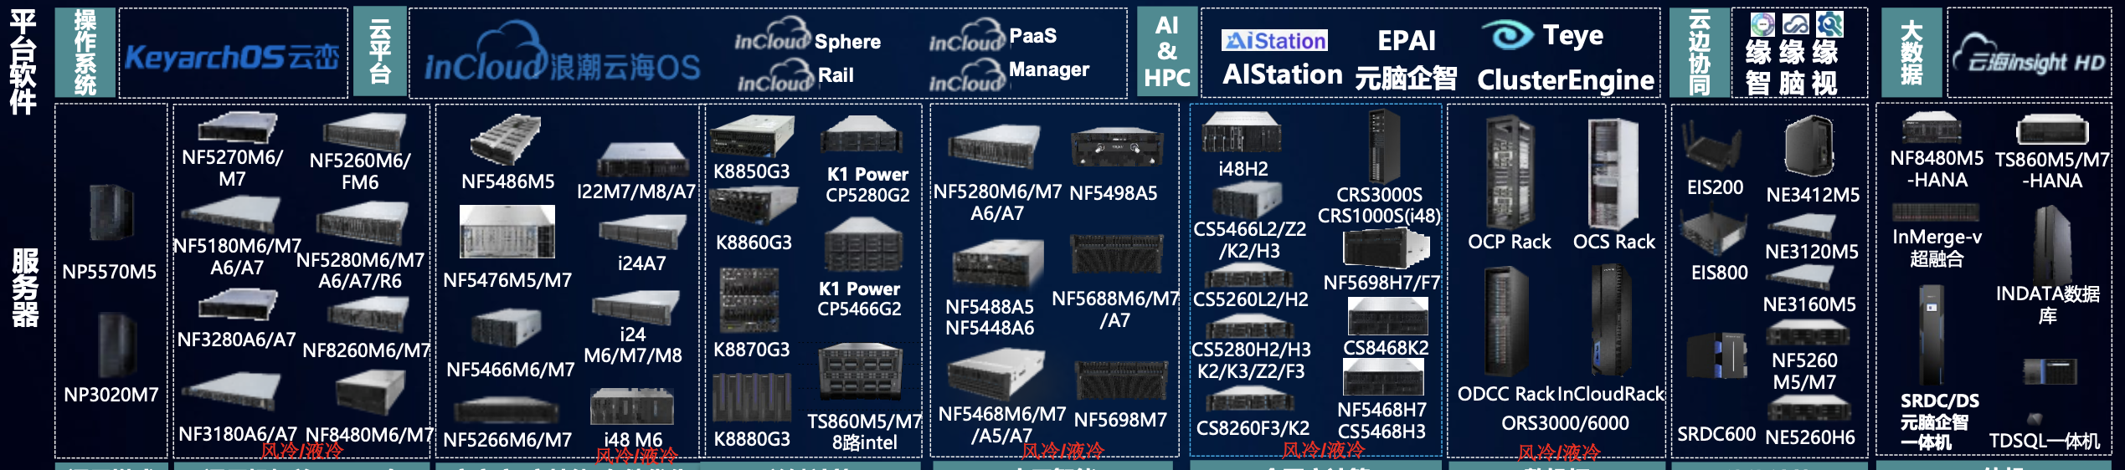Select the ODCC Rack cabinet image
The height and width of the screenshot is (470, 2125).
pos(1505,322)
